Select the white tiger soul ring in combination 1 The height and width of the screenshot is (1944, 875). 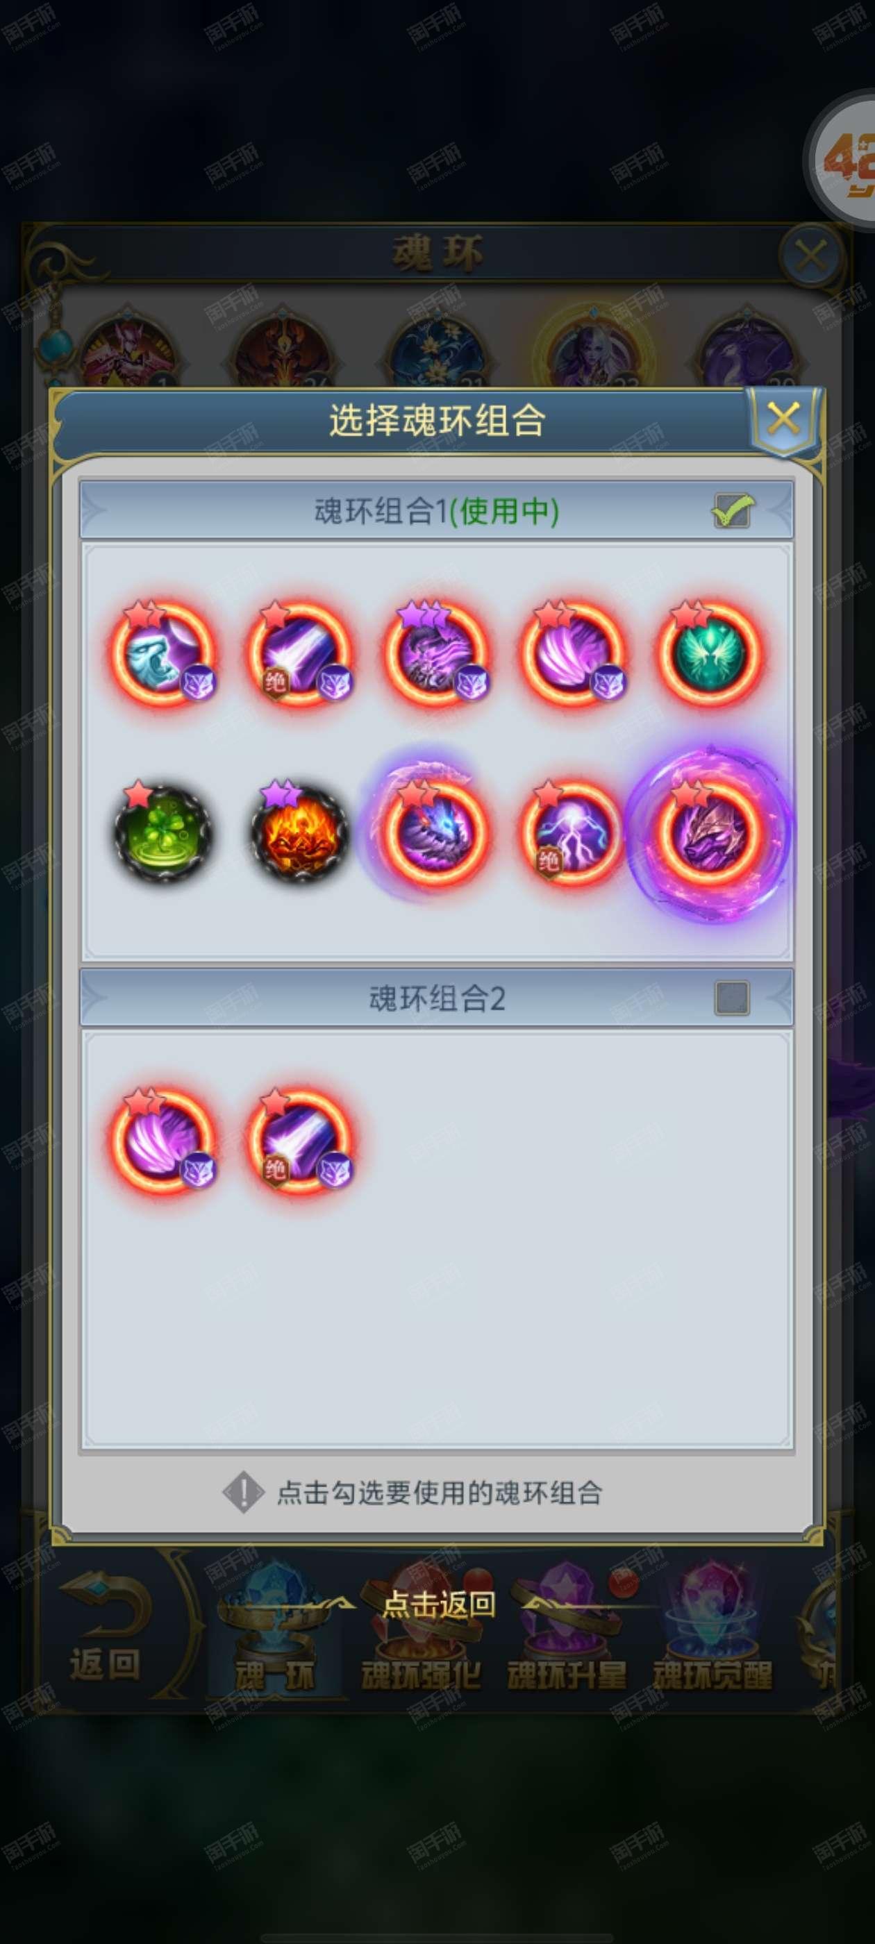point(163,653)
